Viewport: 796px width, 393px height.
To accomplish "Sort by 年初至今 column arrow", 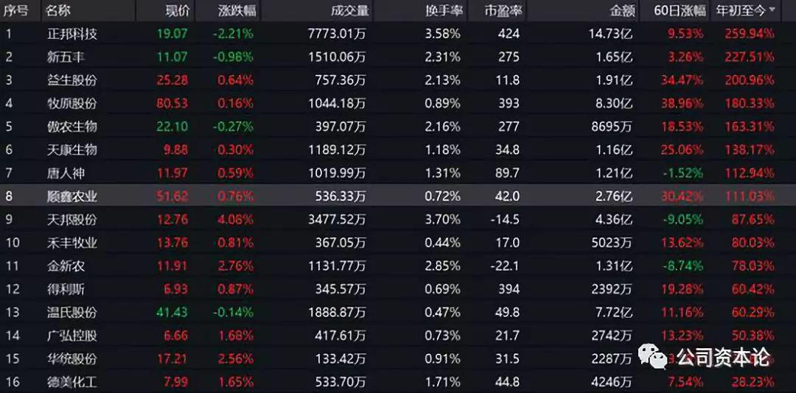I will click(x=772, y=10).
